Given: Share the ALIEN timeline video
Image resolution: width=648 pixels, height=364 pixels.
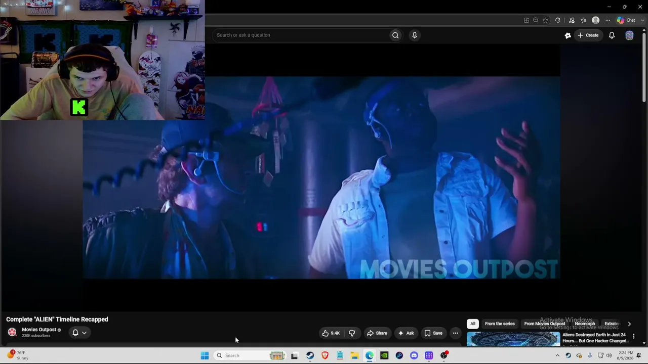Looking at the screenshot, I should click(377, 333).
